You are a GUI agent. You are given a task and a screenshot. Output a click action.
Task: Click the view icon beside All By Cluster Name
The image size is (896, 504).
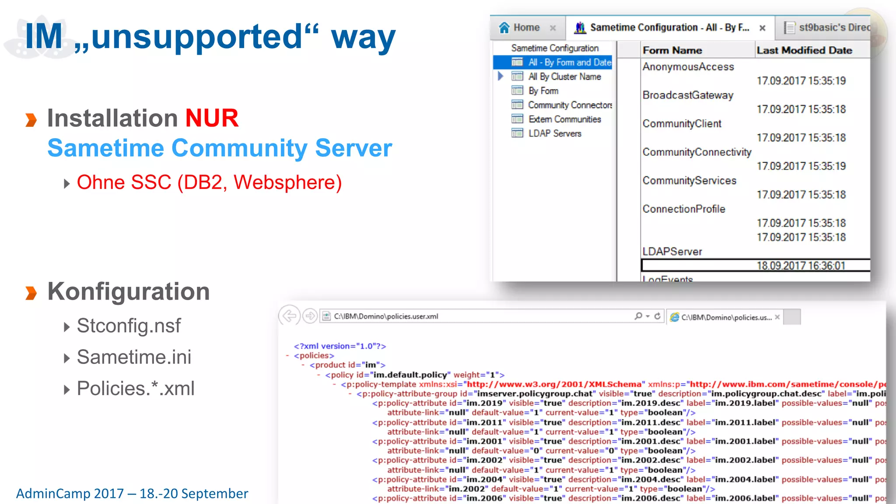coord(517,77)
